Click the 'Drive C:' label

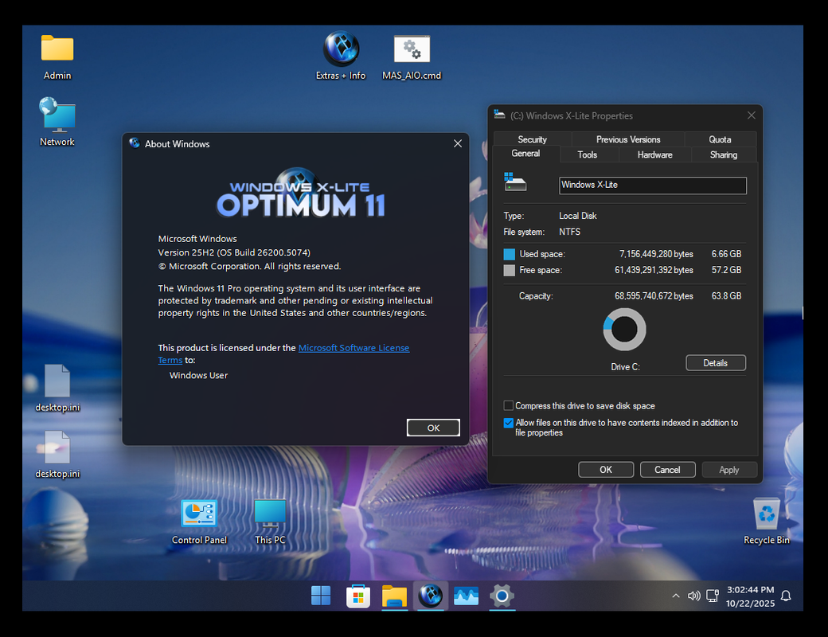point(625,366)
